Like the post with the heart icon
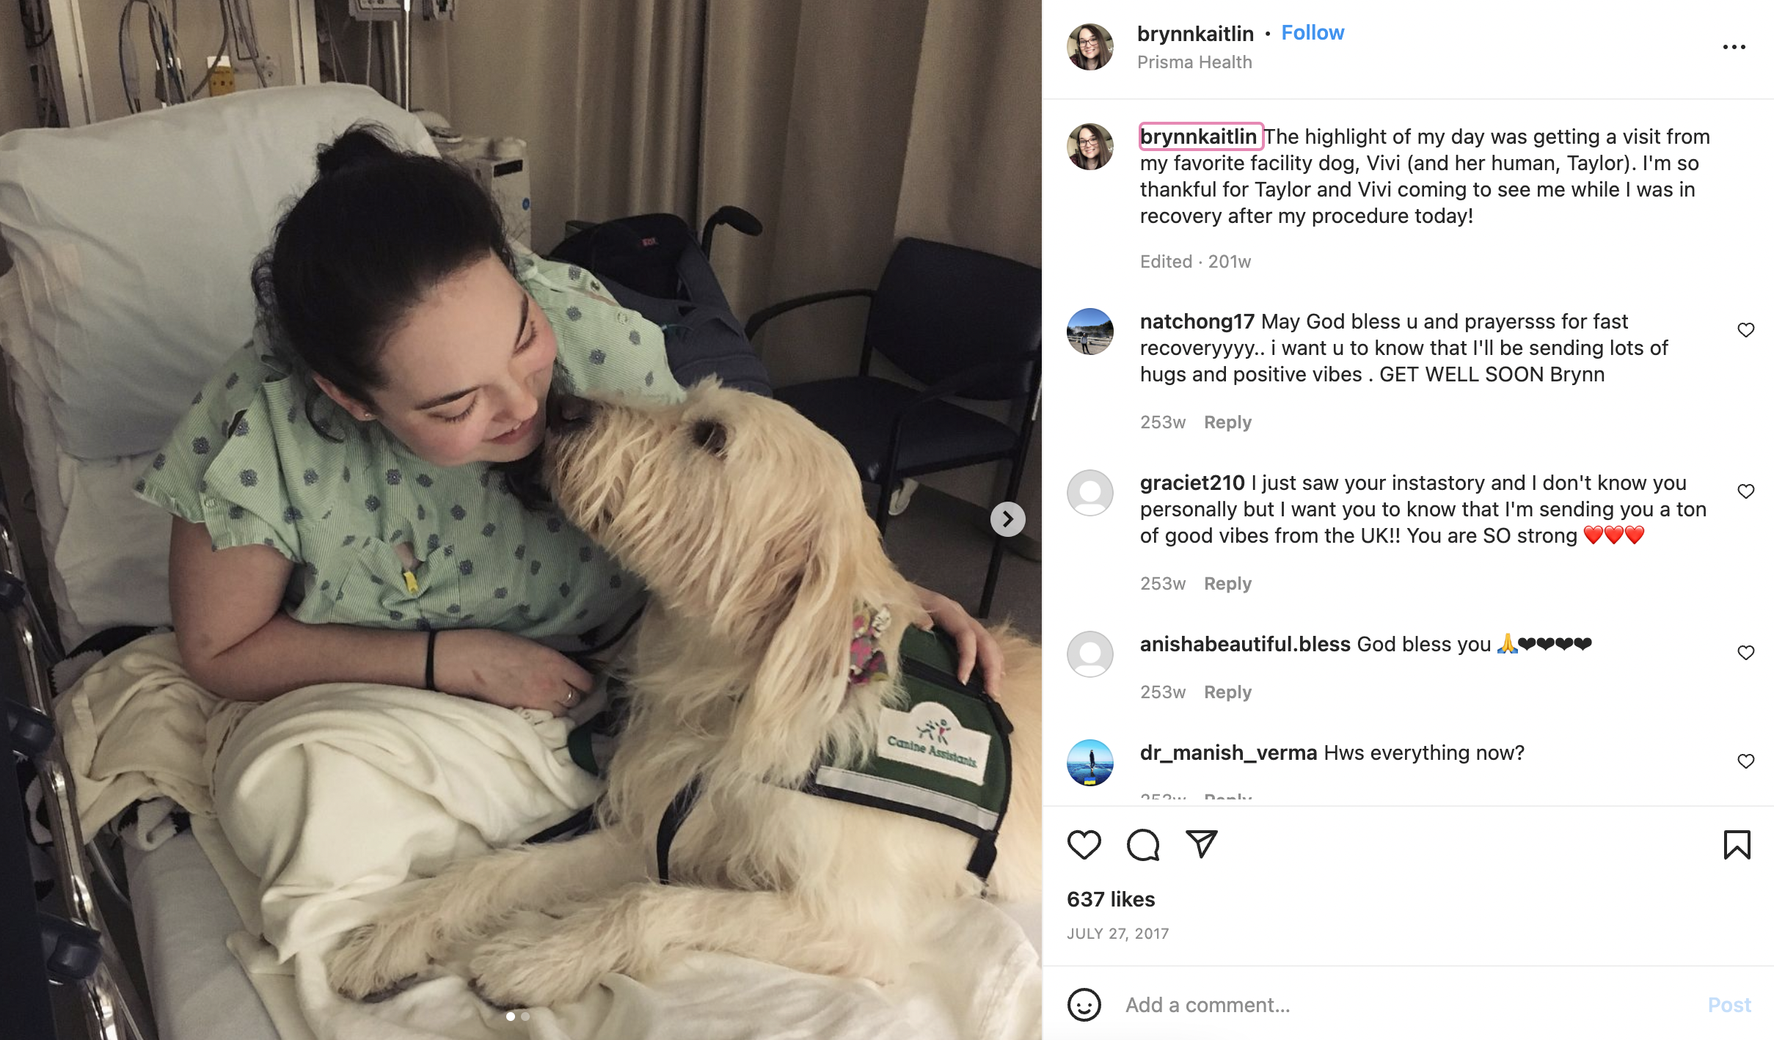Viewport: 1774px width, 1040px height. coord(1084,845)
